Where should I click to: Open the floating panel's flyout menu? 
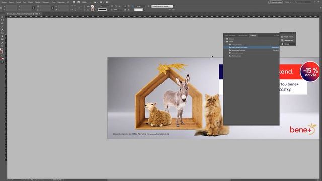278,36
